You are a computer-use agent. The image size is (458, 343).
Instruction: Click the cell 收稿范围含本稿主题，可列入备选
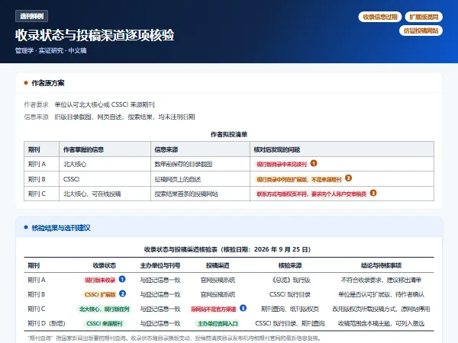coord(381,323)
